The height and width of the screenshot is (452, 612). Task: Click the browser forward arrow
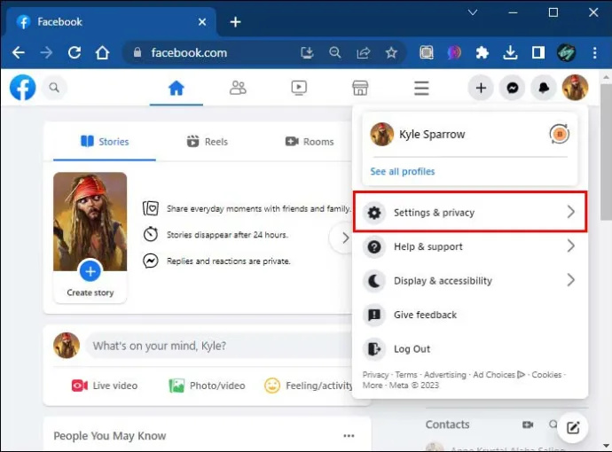coord(46,52)
